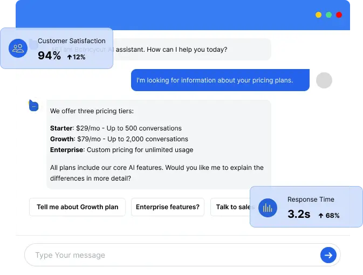363x275 pixels.
Task: Choose "Tell me about Growth plan" reply
Action: (77, 207)
